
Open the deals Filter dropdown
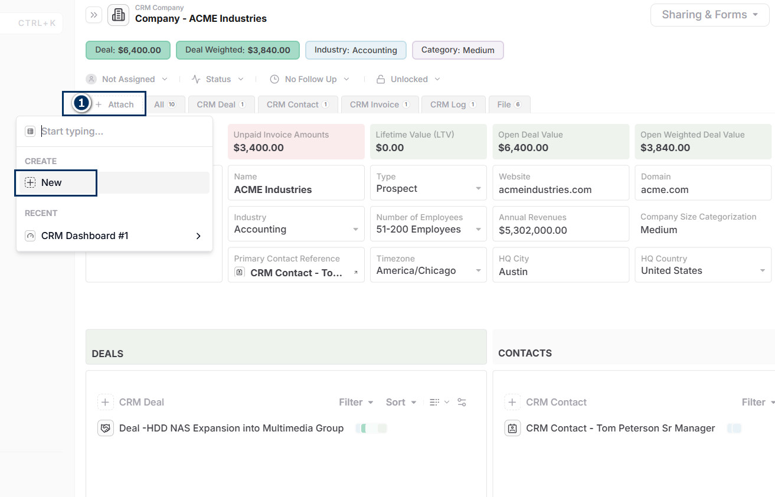coord(356,402)
